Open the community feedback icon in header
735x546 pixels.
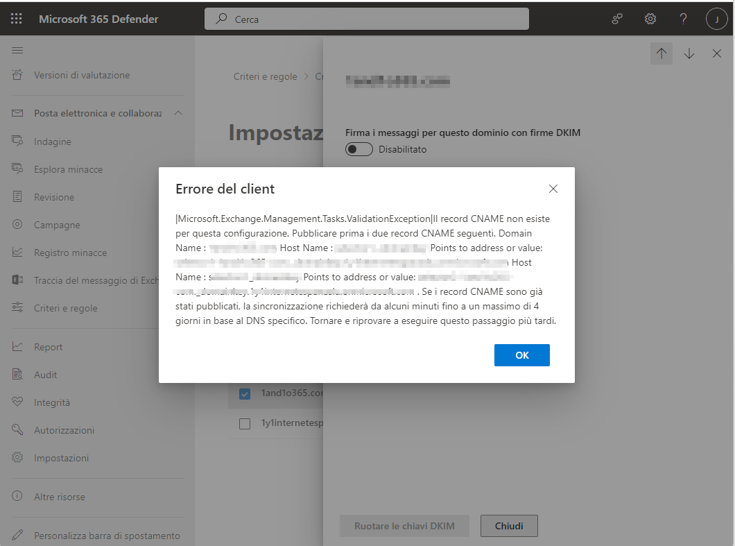(x=617, y=19)
